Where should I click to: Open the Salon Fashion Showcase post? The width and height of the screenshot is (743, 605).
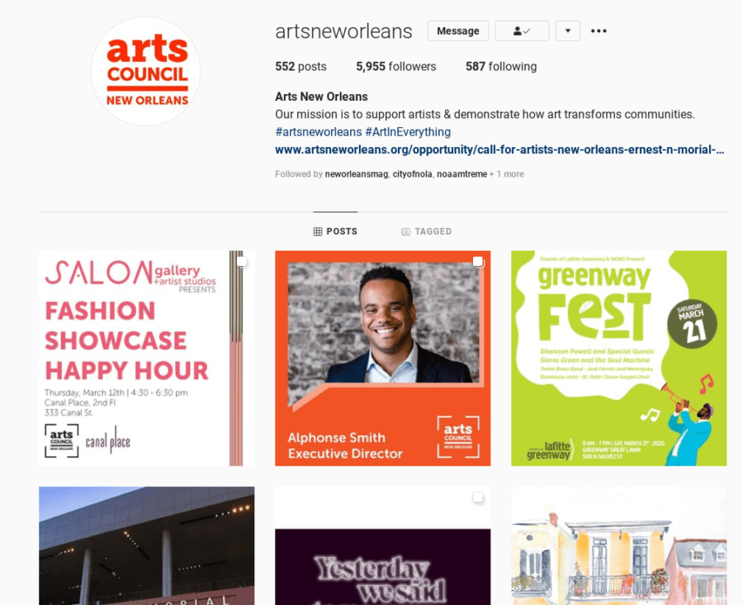(x=146, y=358)
